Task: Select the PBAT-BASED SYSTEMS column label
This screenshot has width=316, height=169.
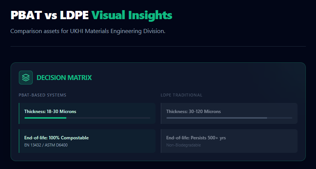Action: [x=43, y=95]
